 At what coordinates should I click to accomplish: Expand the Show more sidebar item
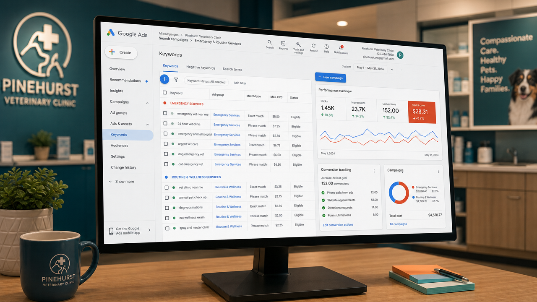point(122,182)
